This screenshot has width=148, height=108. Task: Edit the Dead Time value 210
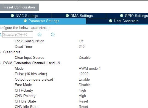[82, 46]
